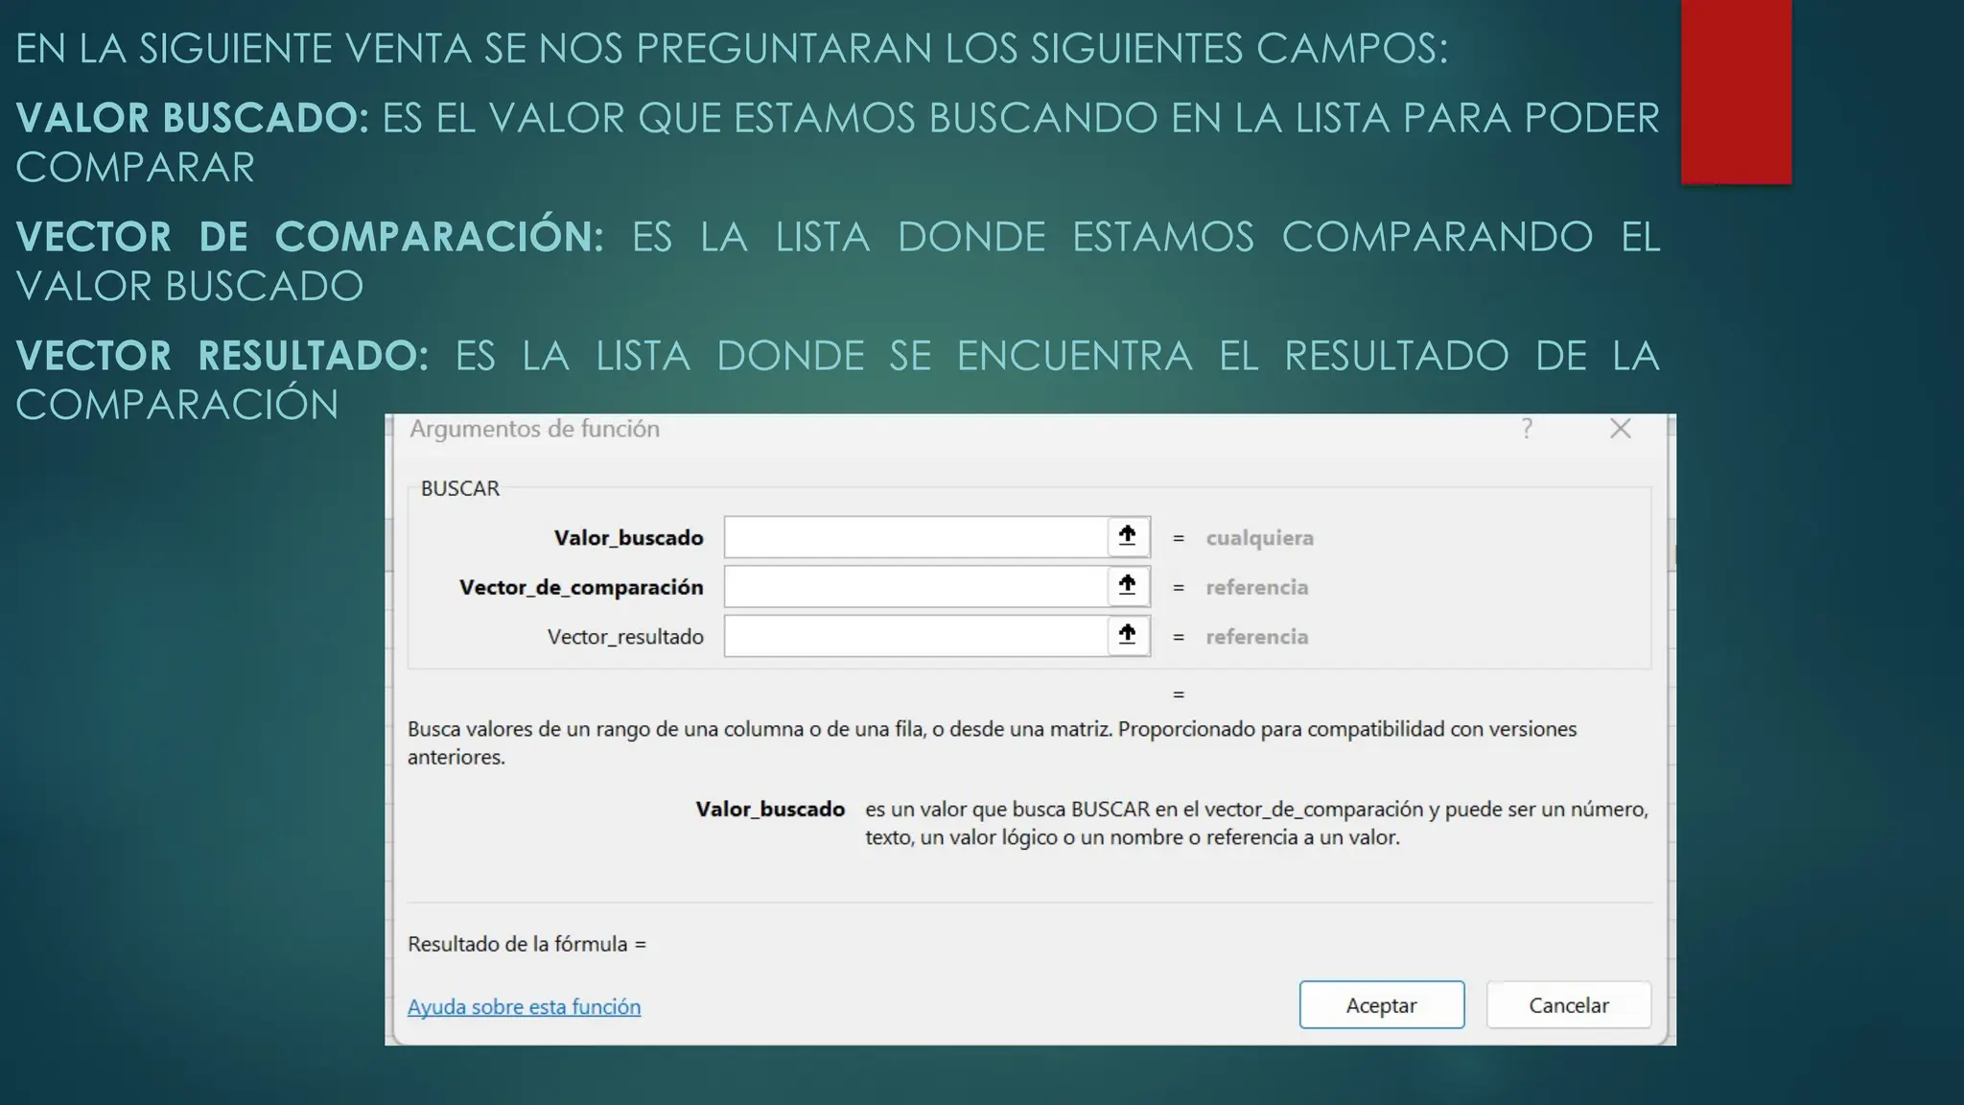Screen dimensions: 1964x1105
Task: Close the Argumentos de función dialog
Action: [1621, 429]
